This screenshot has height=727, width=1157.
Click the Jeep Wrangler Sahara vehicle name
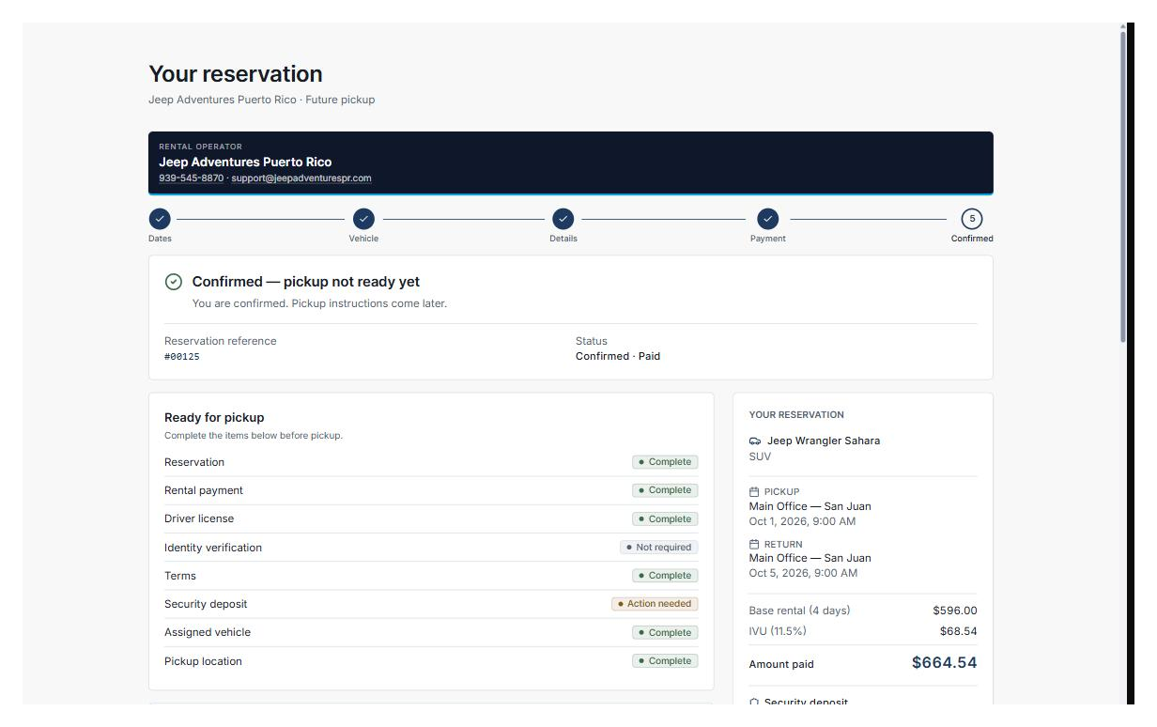point(824,441)
